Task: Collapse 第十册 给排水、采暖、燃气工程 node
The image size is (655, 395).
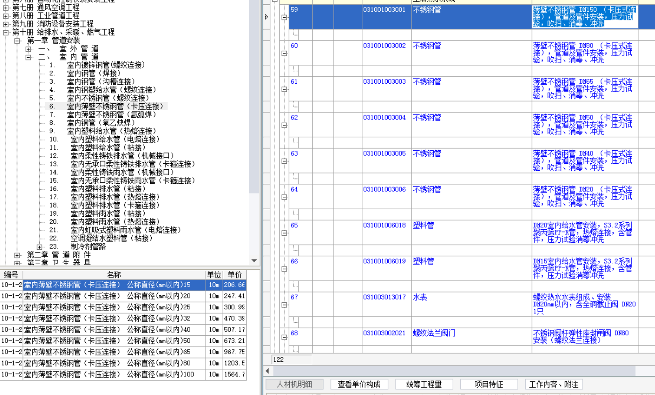Action: [x=6, y=33]
